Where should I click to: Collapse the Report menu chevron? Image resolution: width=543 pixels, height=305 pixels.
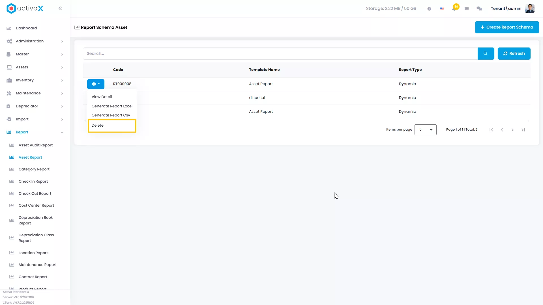tap(62, 132)
